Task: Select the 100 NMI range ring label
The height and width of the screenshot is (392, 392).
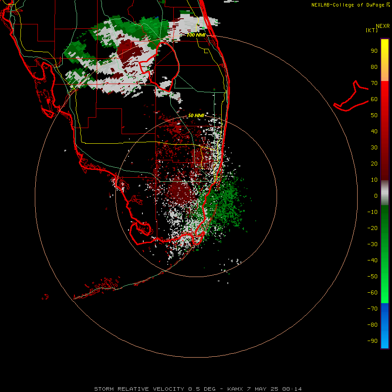Action: (196, 35)
